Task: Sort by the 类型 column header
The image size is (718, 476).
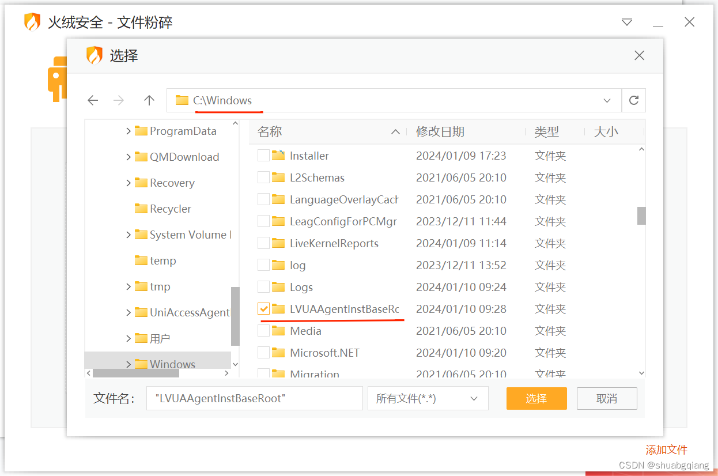Action: (x=554, y=131)
